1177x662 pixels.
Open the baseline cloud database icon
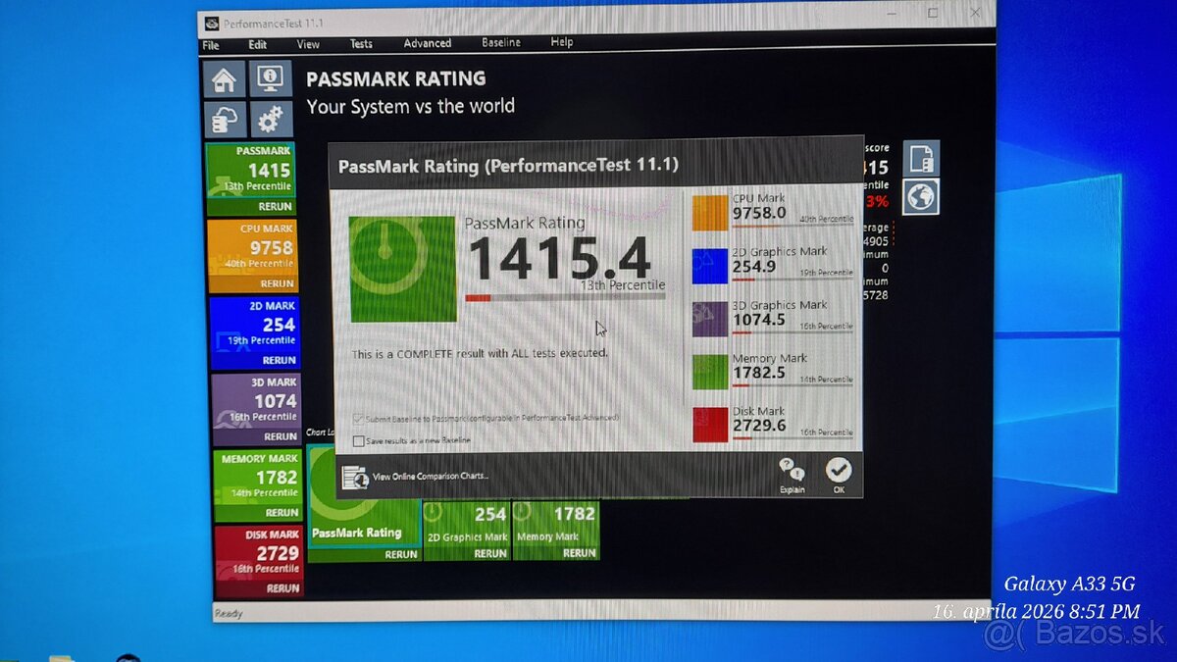tap(227, 118)
